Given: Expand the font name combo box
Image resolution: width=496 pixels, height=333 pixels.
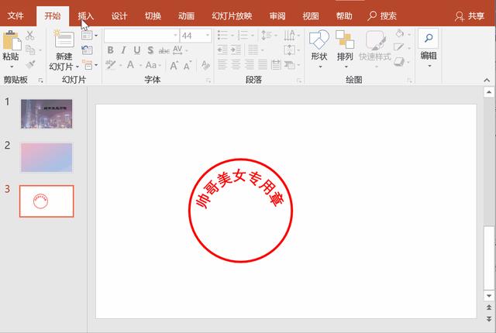Looking at the screenshot, I should click(173, 36).
